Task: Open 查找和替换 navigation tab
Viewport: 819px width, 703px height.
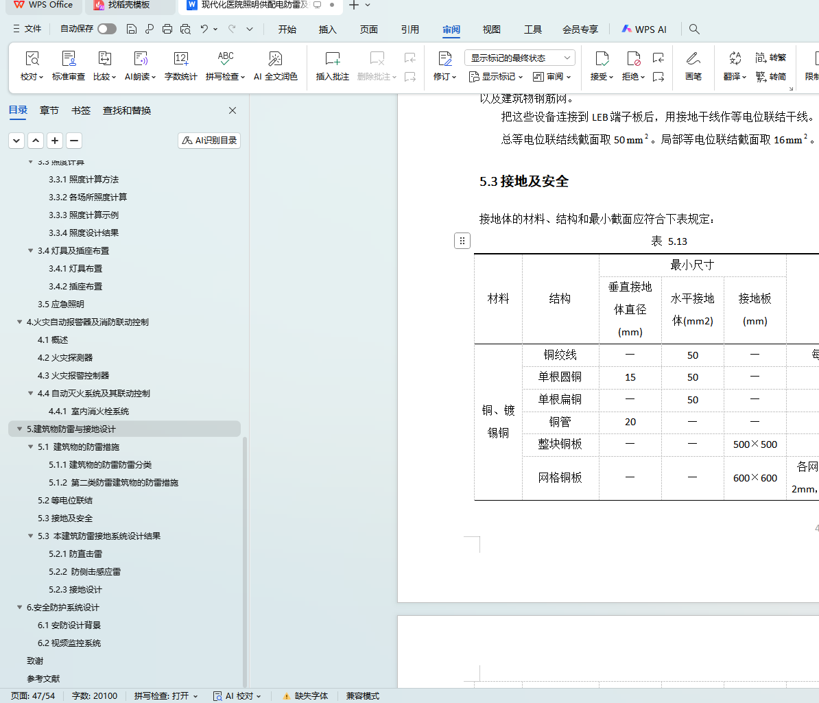Action: coord(127,110)
